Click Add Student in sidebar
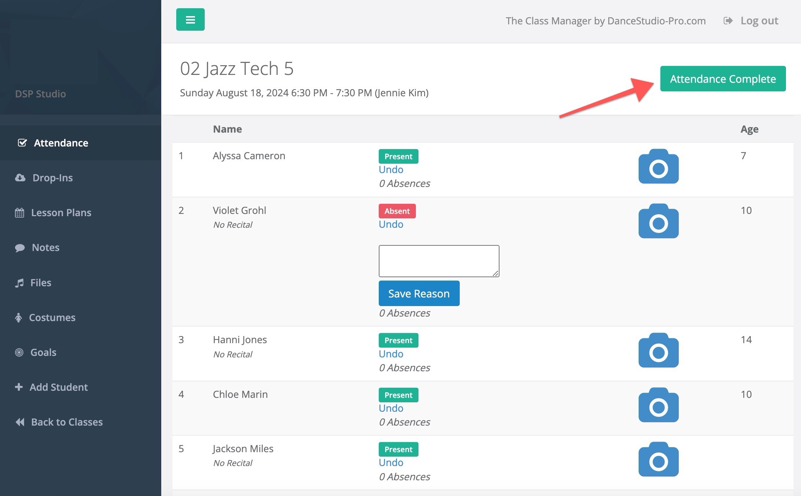 58,387
